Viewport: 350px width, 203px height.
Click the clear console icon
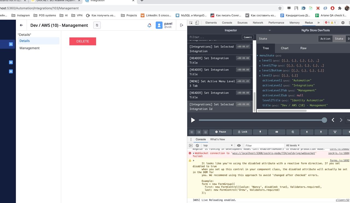coord(197,146)
